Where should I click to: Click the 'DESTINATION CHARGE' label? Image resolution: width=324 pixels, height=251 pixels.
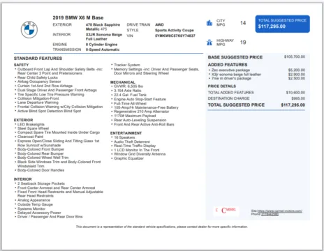click(x=228, y=98)
